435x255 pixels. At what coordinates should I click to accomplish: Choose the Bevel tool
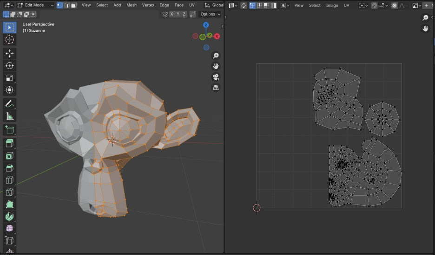pyautogui.click(x=9, y=168)
